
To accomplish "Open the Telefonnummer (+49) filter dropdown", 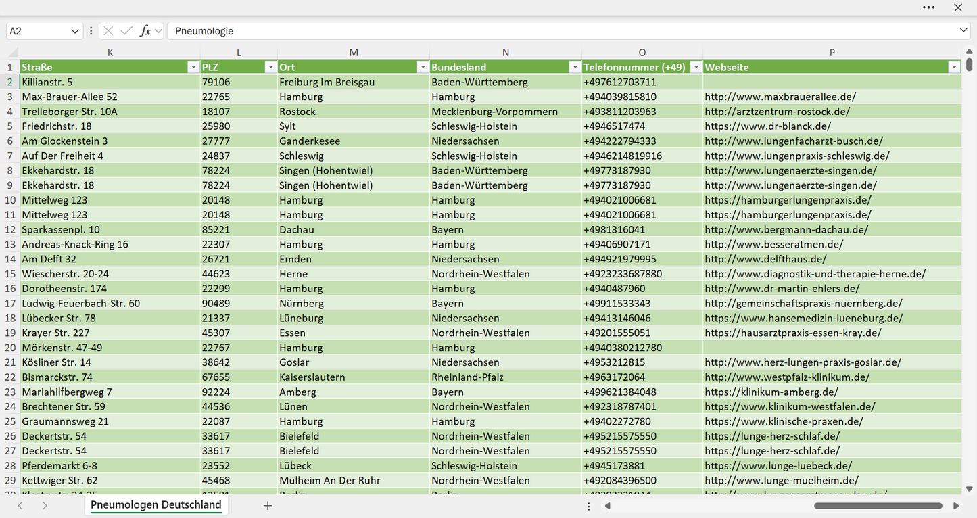I will 696,67.
